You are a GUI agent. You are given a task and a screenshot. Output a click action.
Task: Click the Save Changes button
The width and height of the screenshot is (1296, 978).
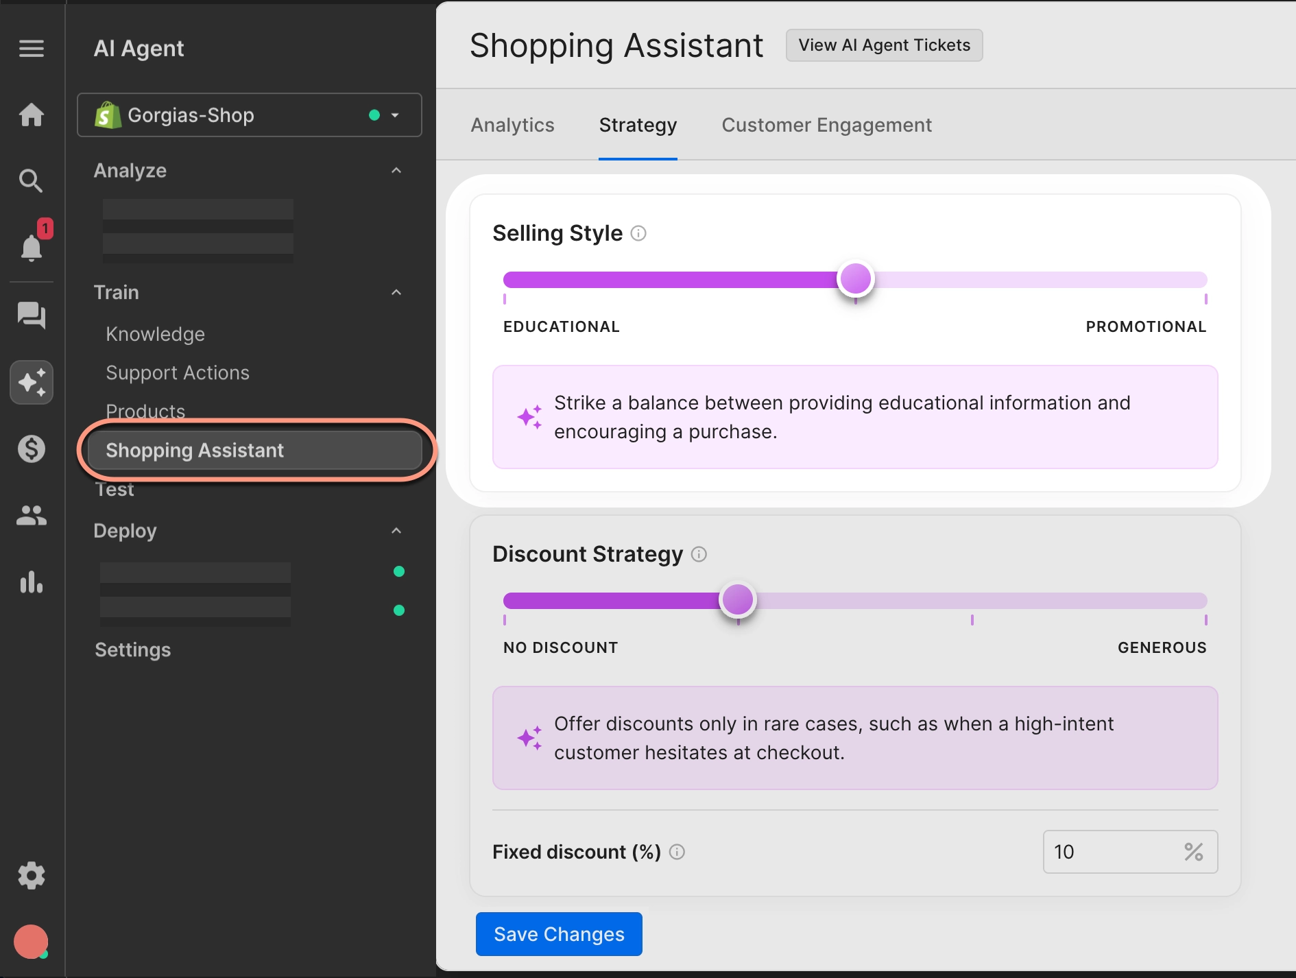559,934
